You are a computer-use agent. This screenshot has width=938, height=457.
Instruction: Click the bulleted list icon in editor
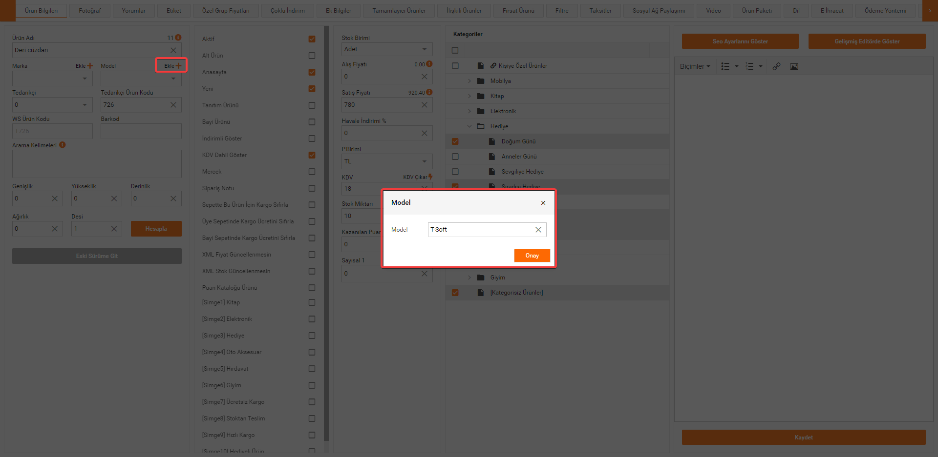[x=725, y=66]
